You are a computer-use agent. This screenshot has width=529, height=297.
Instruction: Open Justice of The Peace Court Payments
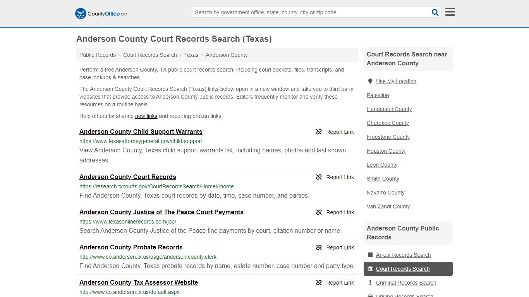[161, 212]
